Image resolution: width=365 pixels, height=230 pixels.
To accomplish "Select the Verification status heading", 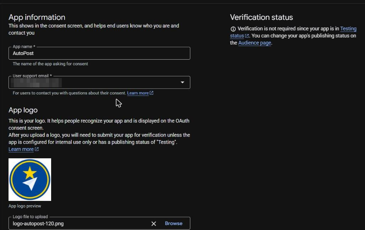I will pyautogui.click(x=261, y=17).
